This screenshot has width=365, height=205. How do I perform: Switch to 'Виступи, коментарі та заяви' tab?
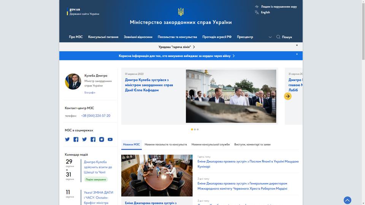(x=252, y=145)
